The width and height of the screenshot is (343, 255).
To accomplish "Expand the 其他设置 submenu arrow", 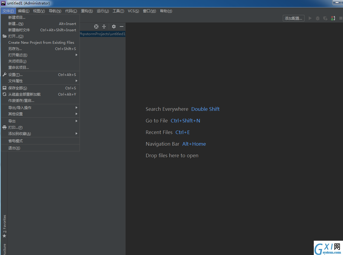I will [x=76, y=114].
